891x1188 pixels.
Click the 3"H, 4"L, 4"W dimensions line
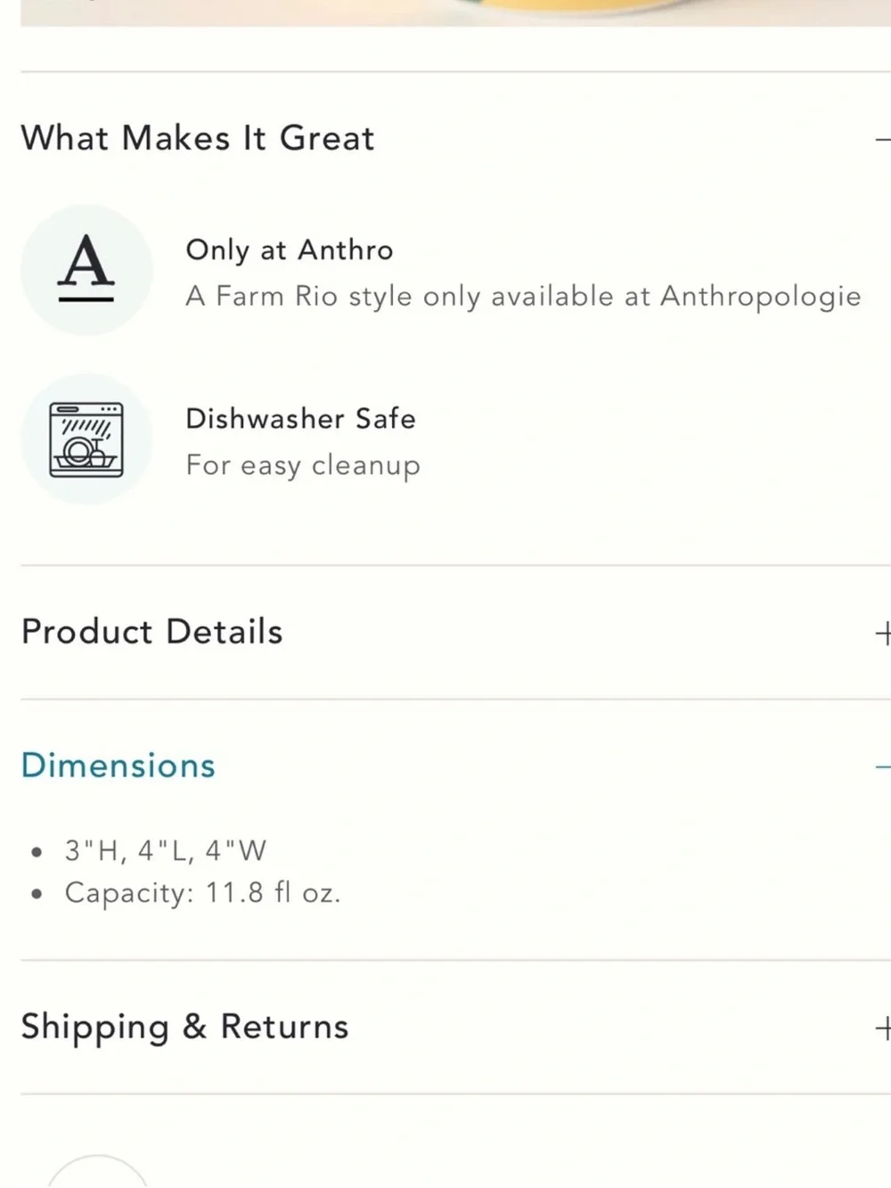click(165, 850)
